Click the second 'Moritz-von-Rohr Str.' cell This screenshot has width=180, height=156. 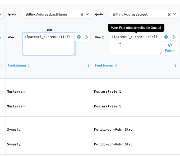click(136, 147)
